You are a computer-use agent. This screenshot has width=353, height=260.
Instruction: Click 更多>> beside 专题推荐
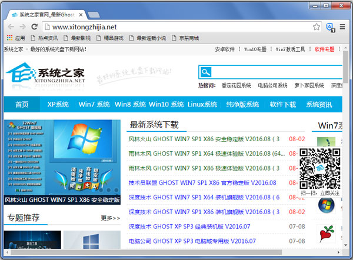[x=111, y=218]
